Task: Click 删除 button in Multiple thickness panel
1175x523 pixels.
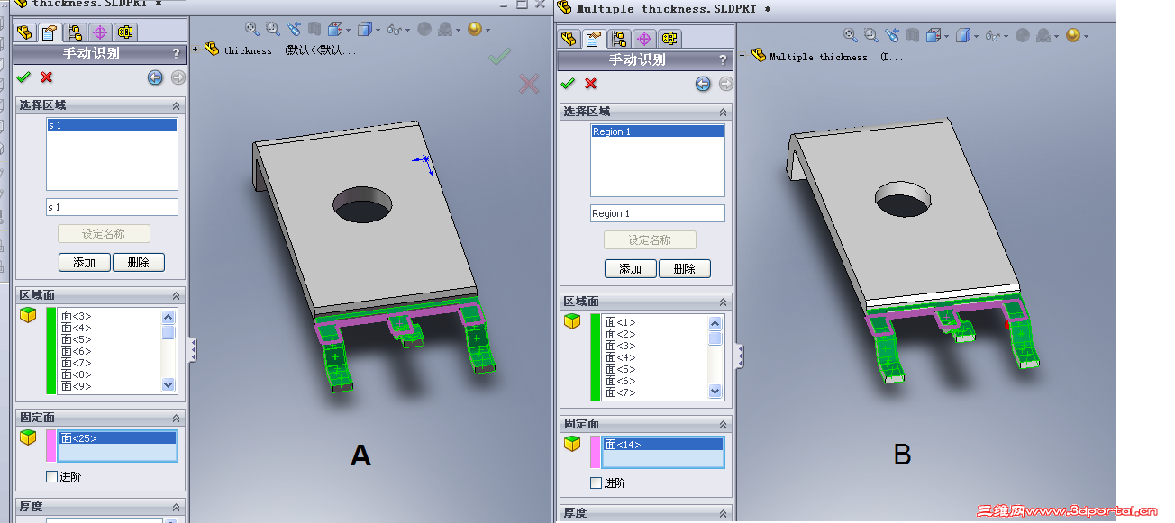Action: point(685,268)
